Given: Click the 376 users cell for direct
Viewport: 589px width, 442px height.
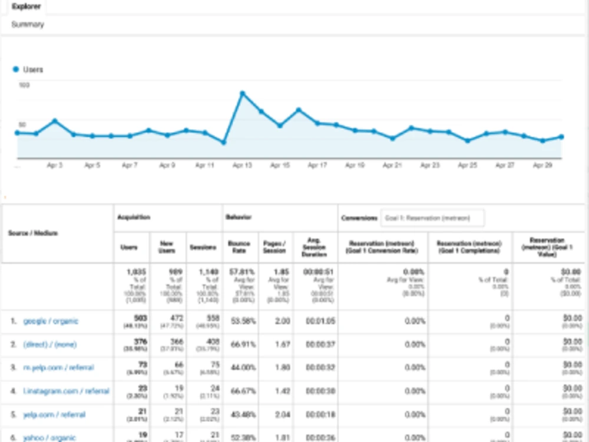Looking at the screenshot, I should coord(141,342).
